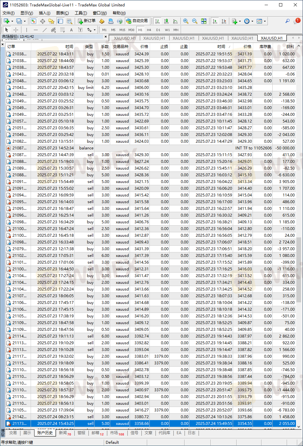The image size is (303, 446).
Task: Toggle the Terminal window button
Action: (60, 21)
